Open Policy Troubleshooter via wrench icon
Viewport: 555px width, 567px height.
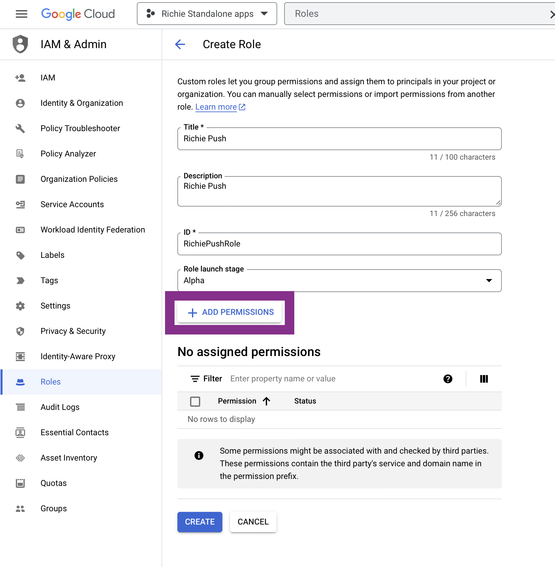(20, 128)
